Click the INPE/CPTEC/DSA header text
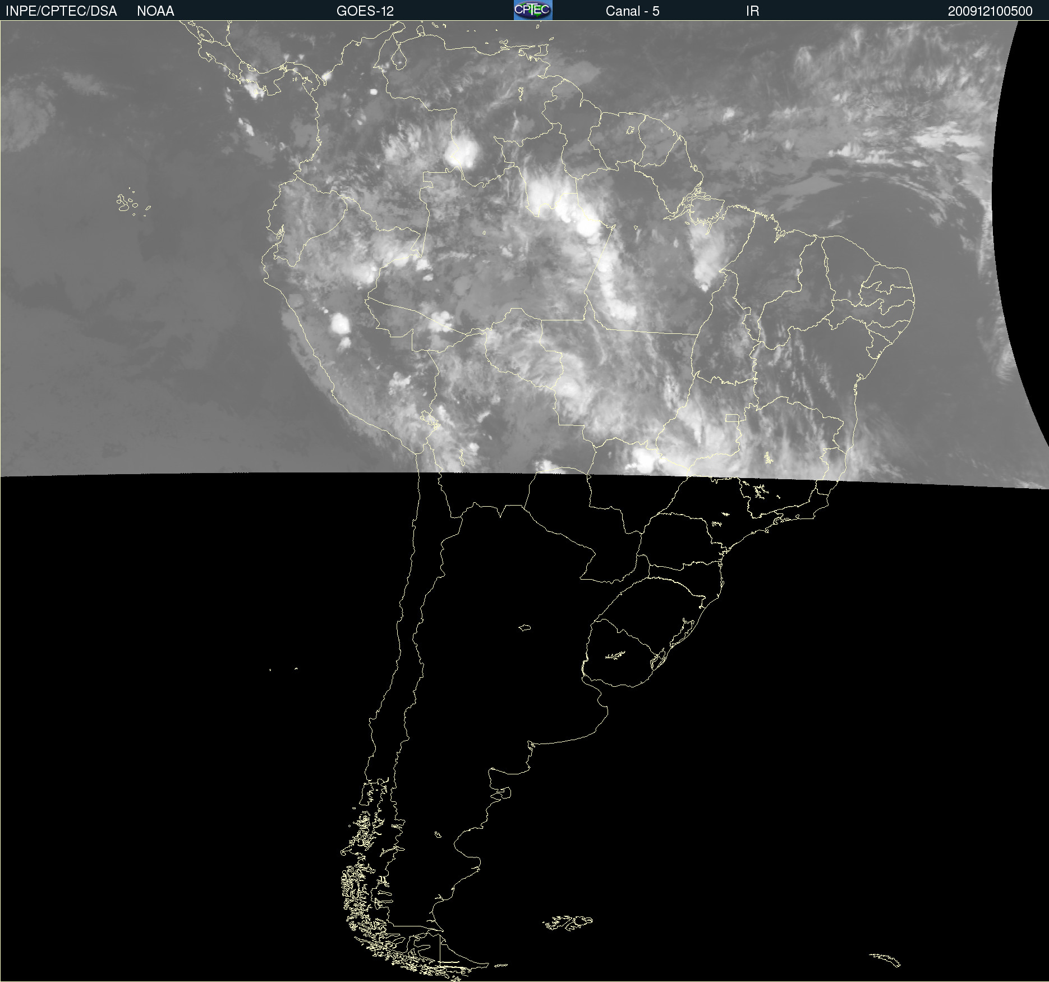The height and width of the screenshot is (982, 1049). click(61, 11)
